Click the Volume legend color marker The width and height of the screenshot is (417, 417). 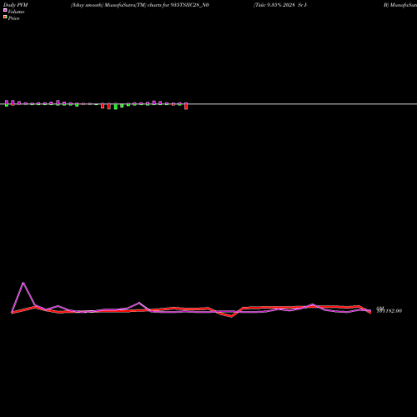(x=5, y=10)
